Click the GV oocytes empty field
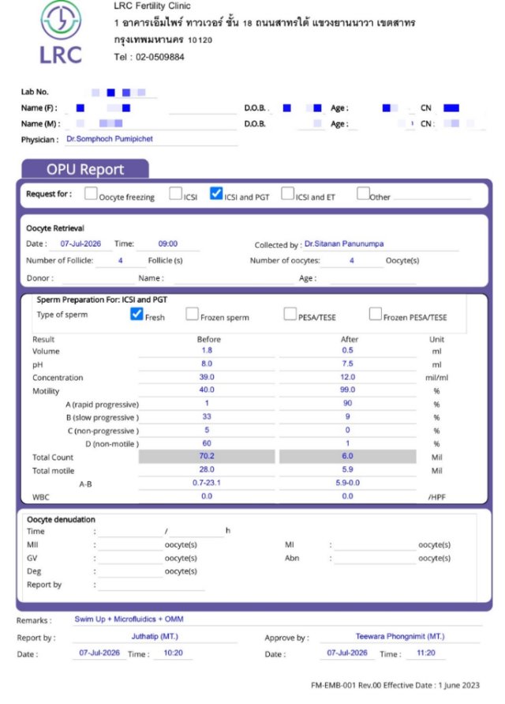Image resolution: width=505 pixels, height=704 pixels. tap(130, 559)
